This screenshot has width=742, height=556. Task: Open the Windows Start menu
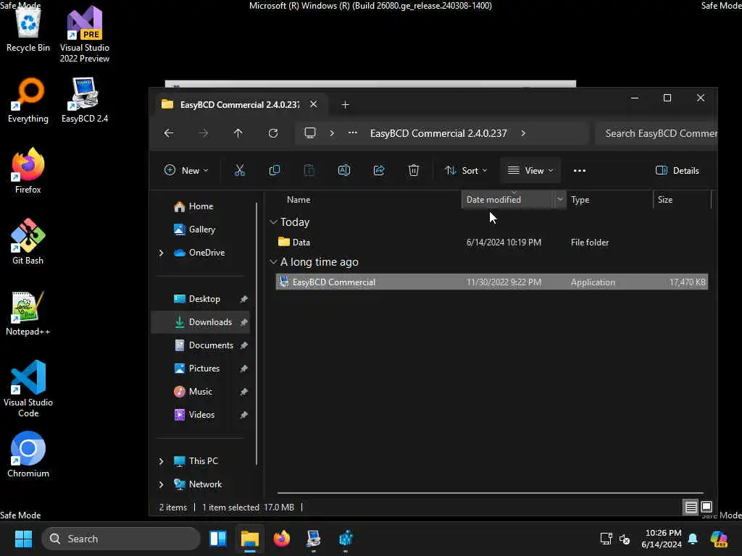[23, 539]
